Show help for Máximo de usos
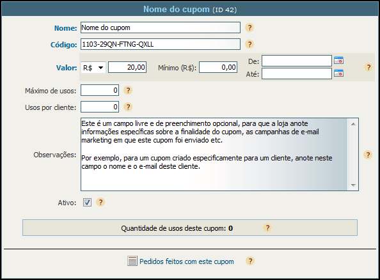The image size is (380, 280). click(128, 90)
